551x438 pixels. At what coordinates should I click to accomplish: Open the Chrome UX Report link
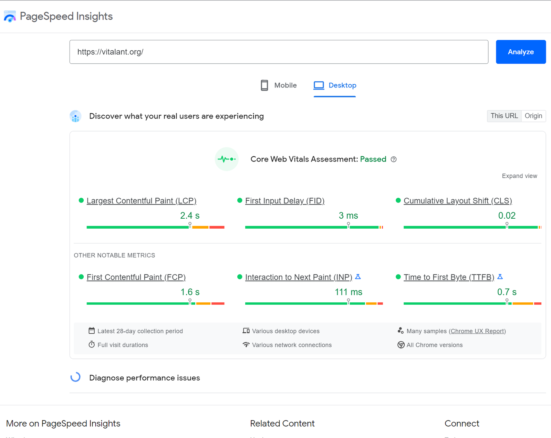coord(477,331)
